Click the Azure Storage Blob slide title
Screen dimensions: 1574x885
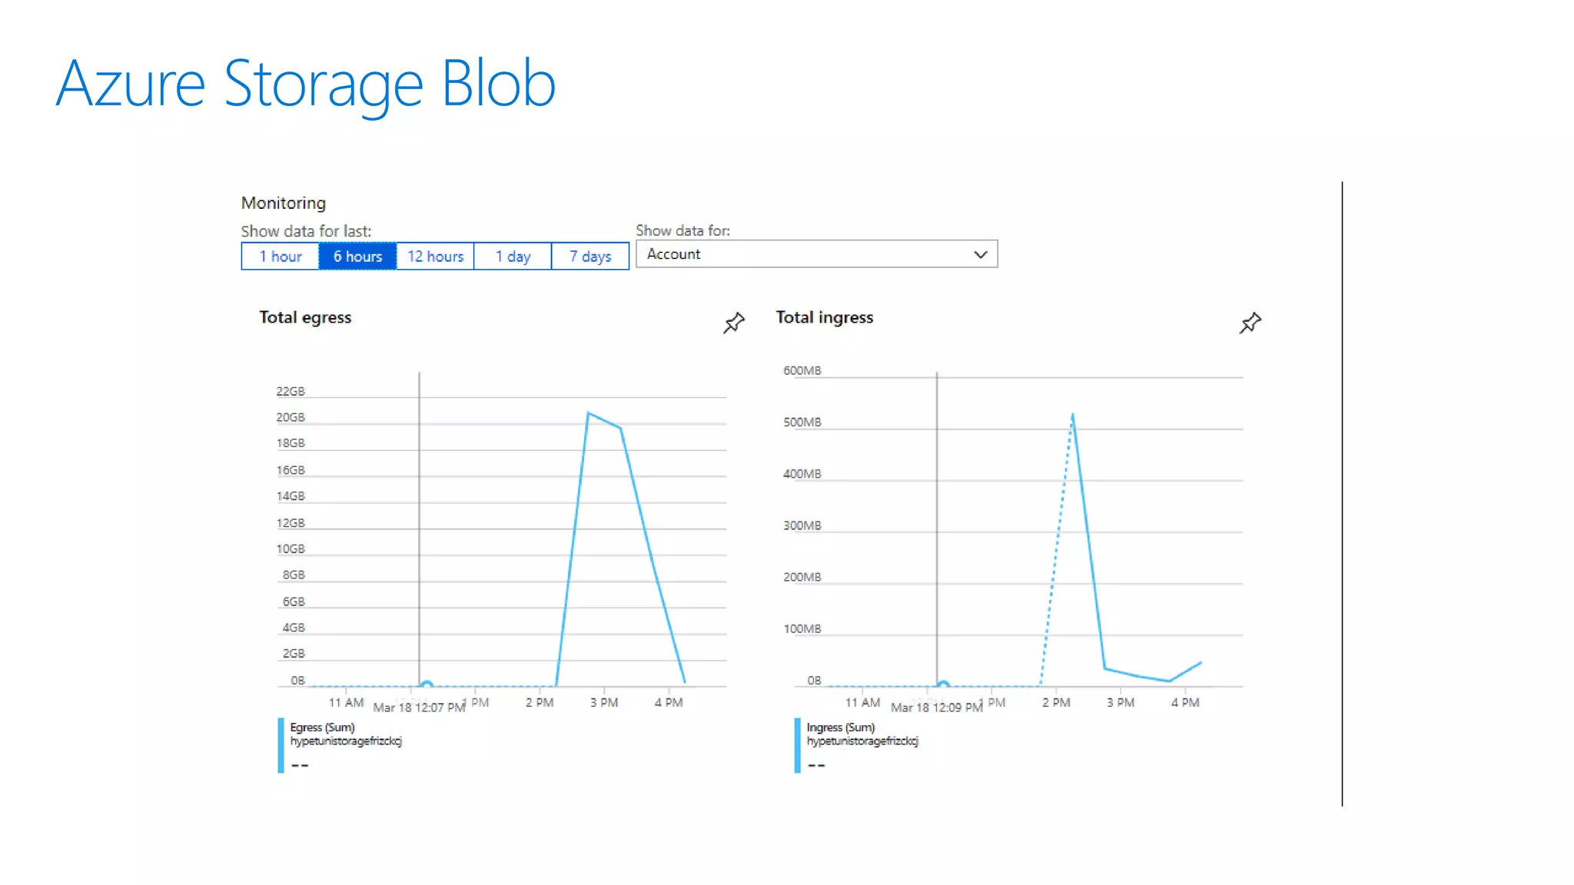coord(306,85)
